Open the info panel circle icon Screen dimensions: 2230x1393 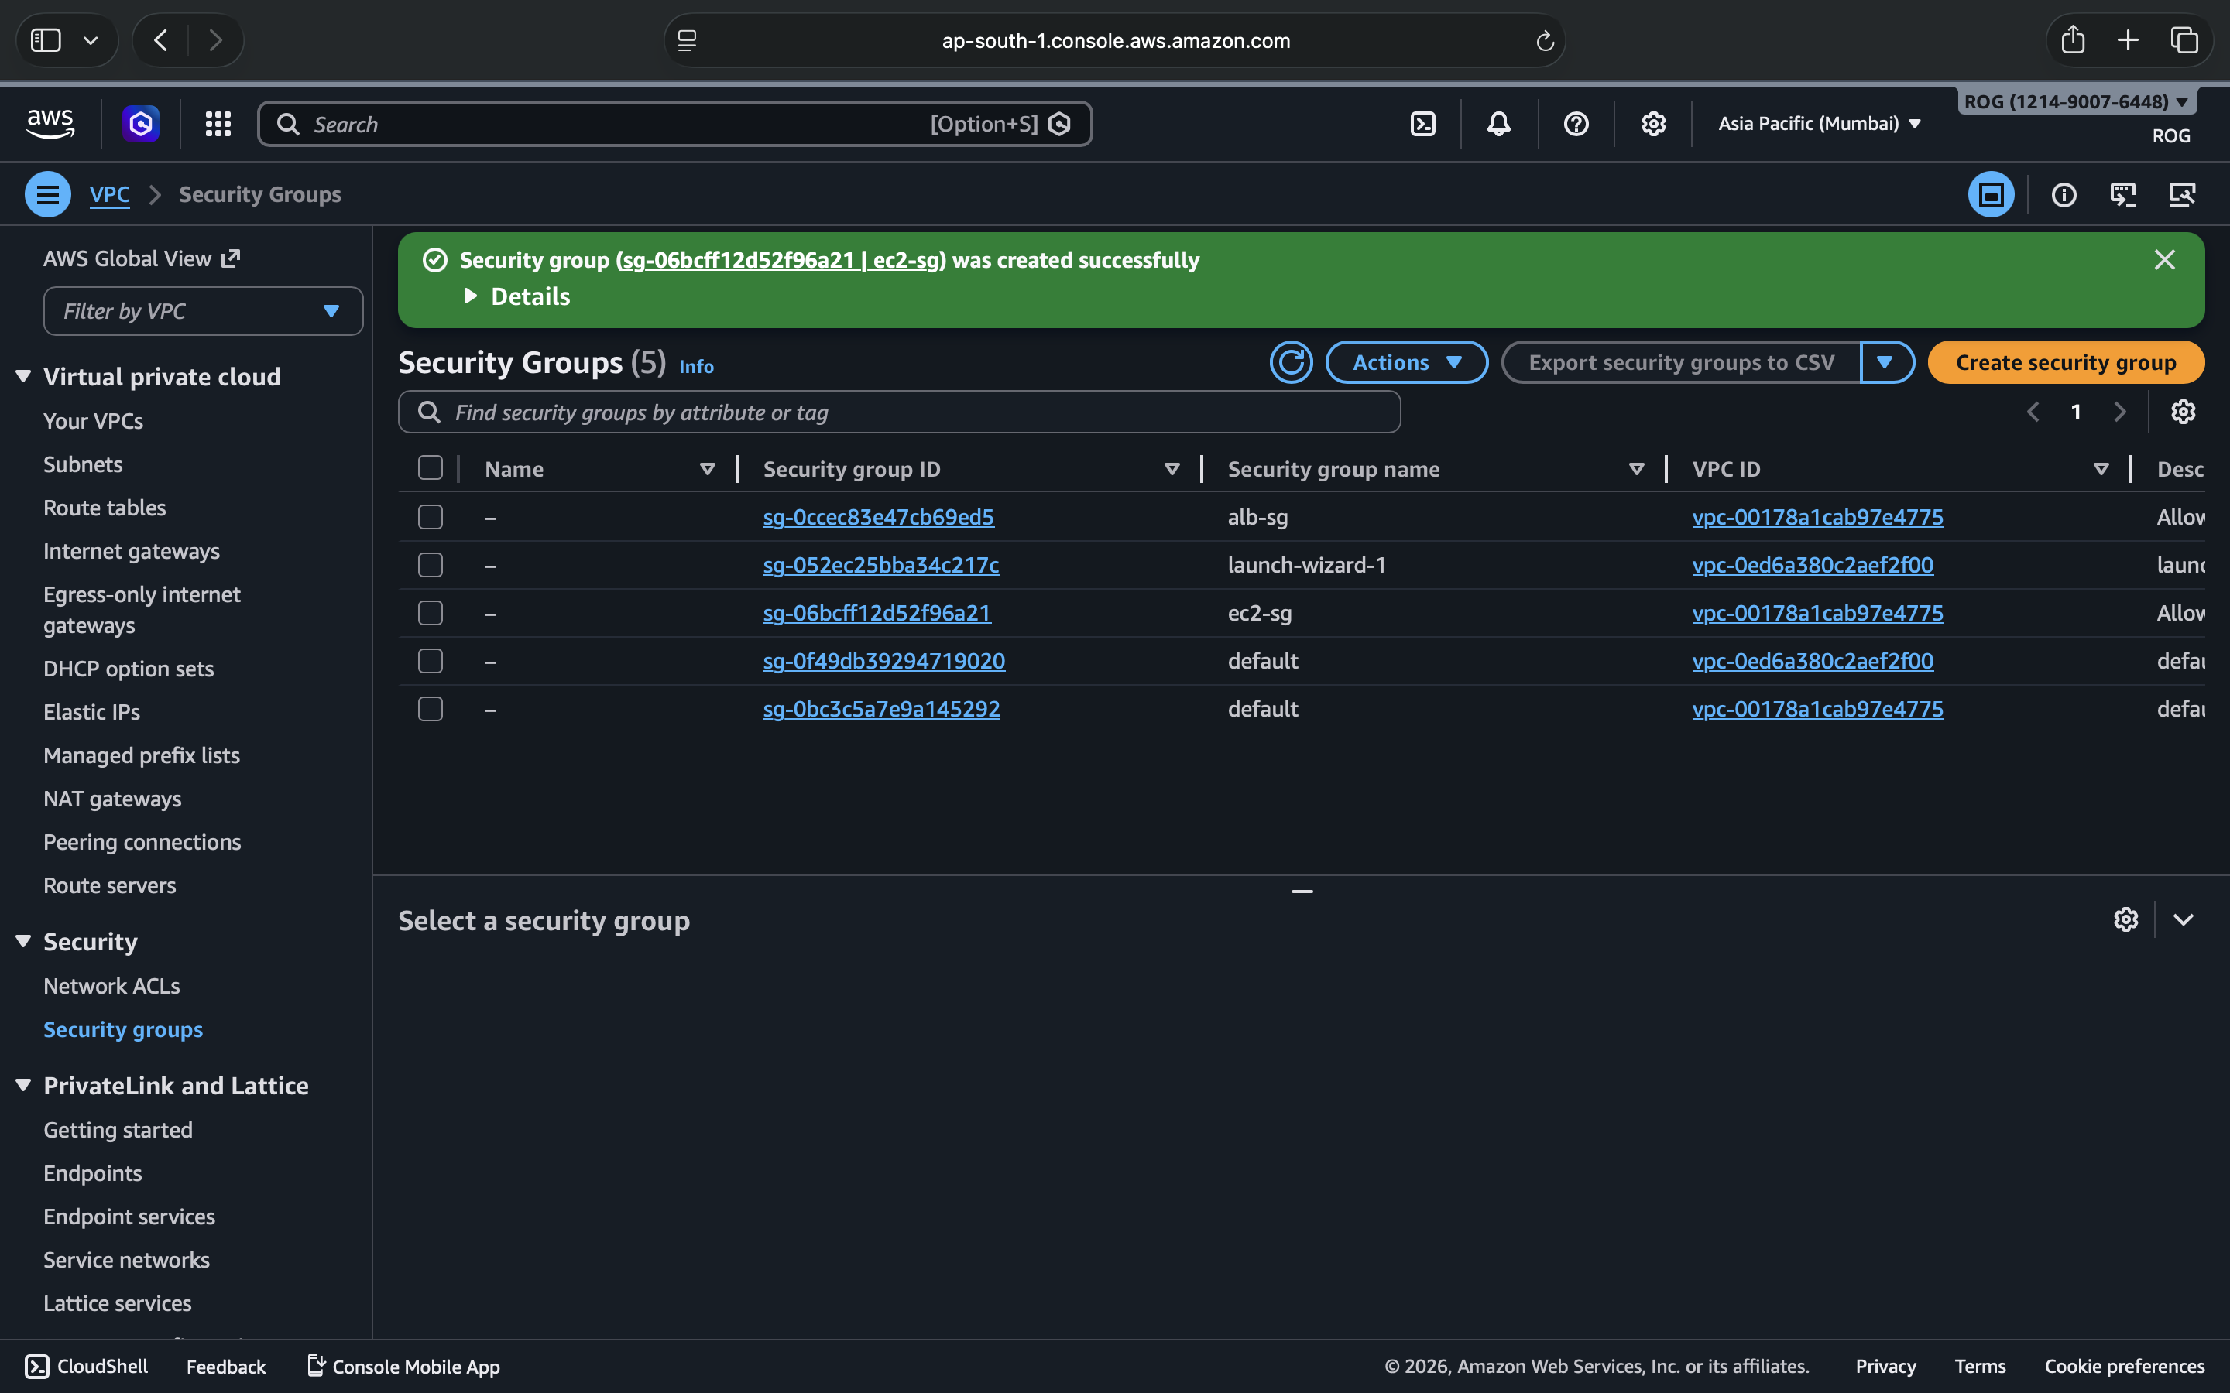coord(2064,194)
